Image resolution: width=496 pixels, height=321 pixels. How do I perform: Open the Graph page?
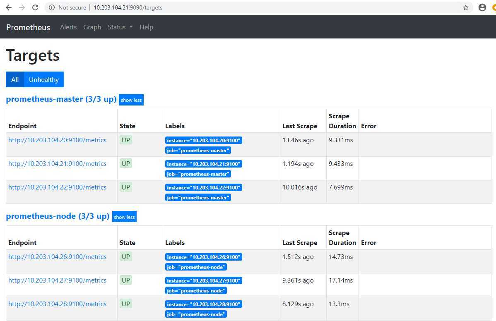point(92,27)
